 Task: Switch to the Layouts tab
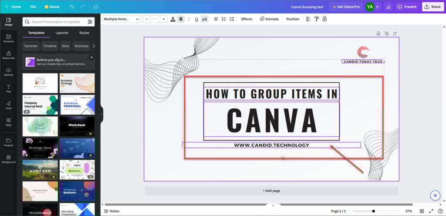(62, 33)
